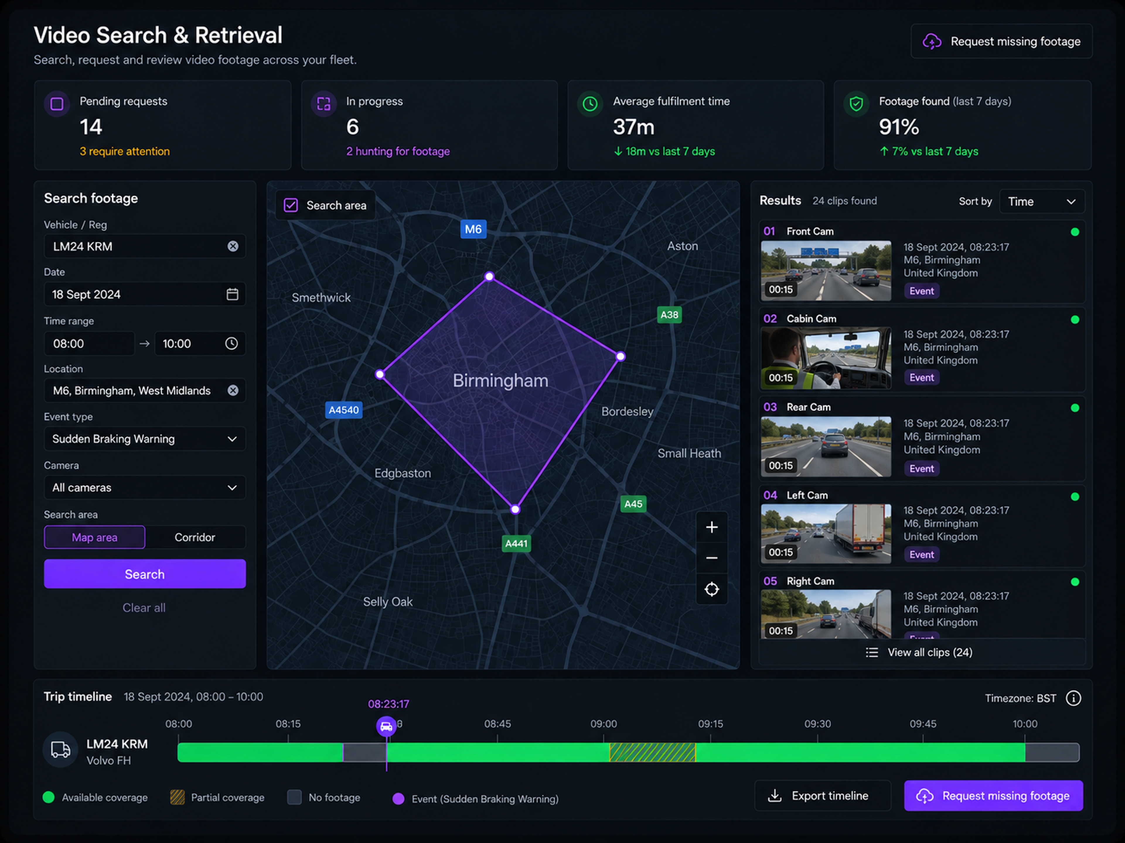The width and height of the screenshot is (1125, 843).
Task: Click the A4540 road marker on map
Action: (x=344, y=409)
